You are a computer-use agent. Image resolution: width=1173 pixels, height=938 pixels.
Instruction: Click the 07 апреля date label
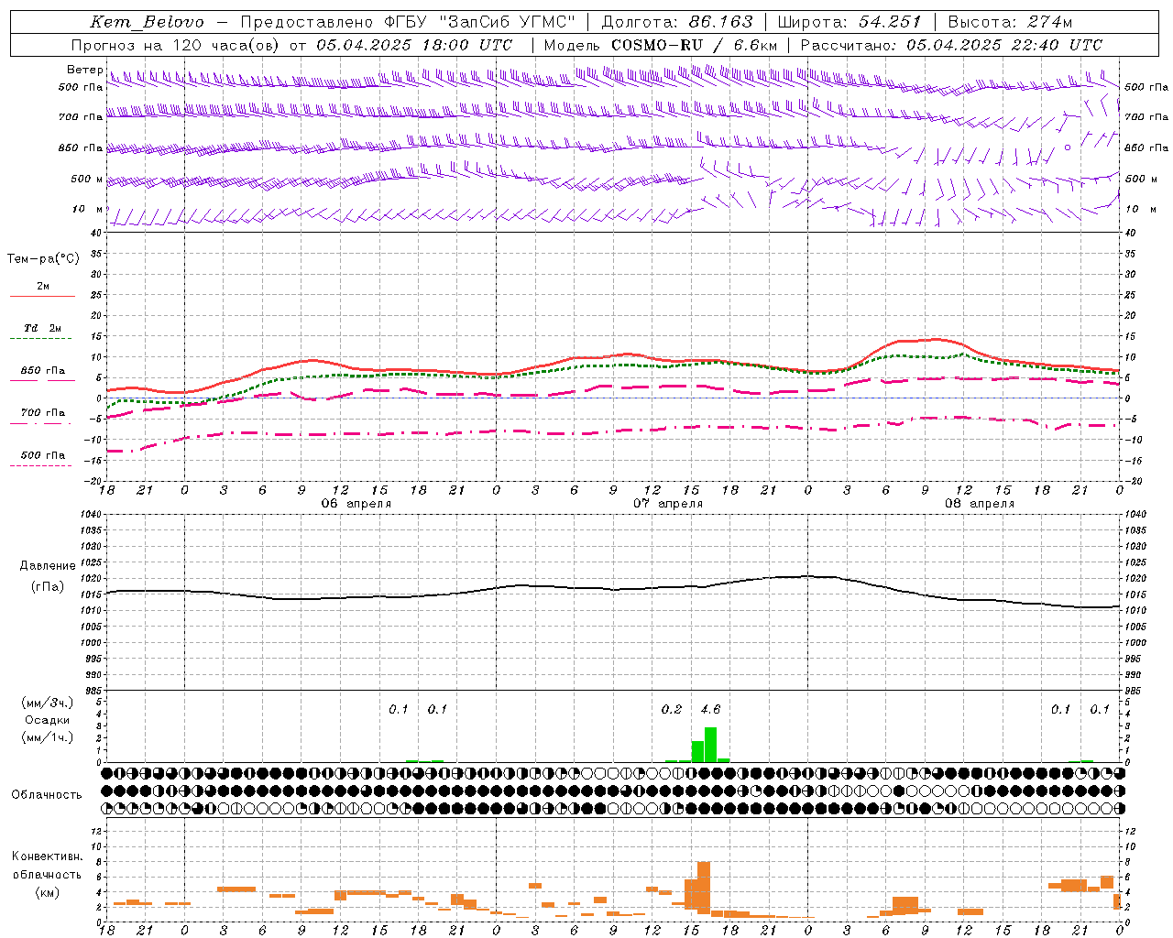click(x=668, y=504)
